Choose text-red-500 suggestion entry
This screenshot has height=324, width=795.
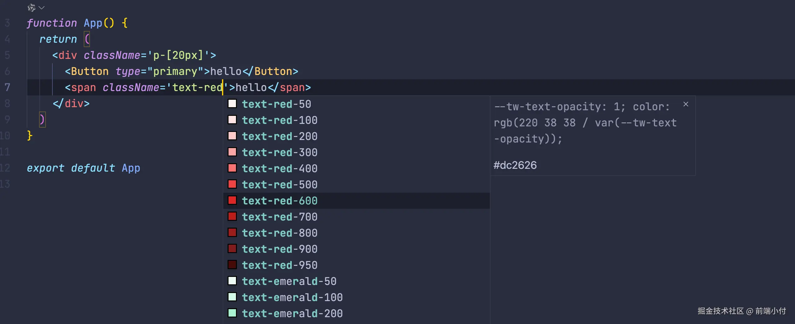click(x=279, y=185)
